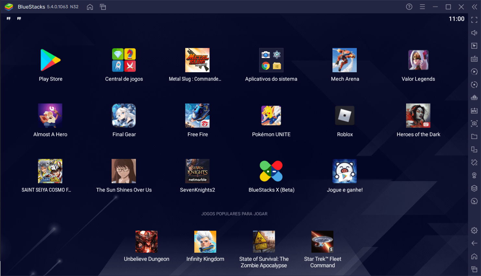This screenshot has height=276, width=481.
Task: Click the second FF status bar icon
Action: click(19, 19)
